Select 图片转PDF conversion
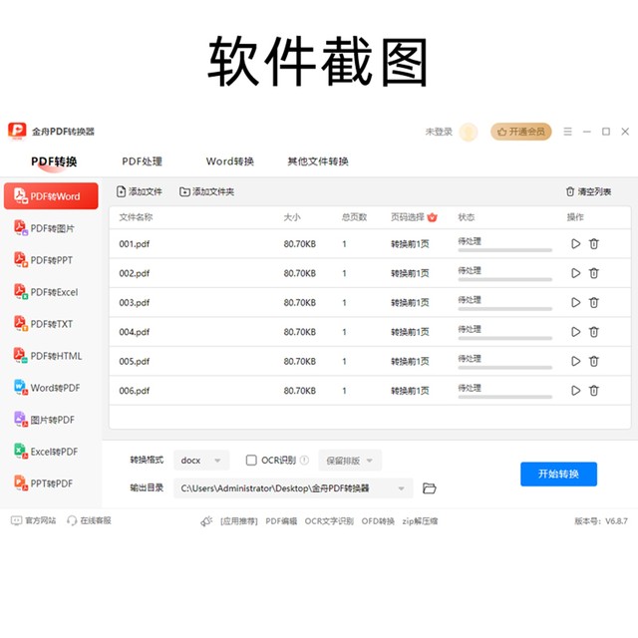Screen dimensions: 638x638 pyautogui.click(x=44, y=420)
